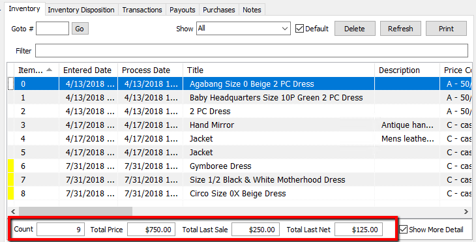Click the Antique han... description cell
Image resolution: width=476 pixels, height=242 pixels.
point(407,125)
